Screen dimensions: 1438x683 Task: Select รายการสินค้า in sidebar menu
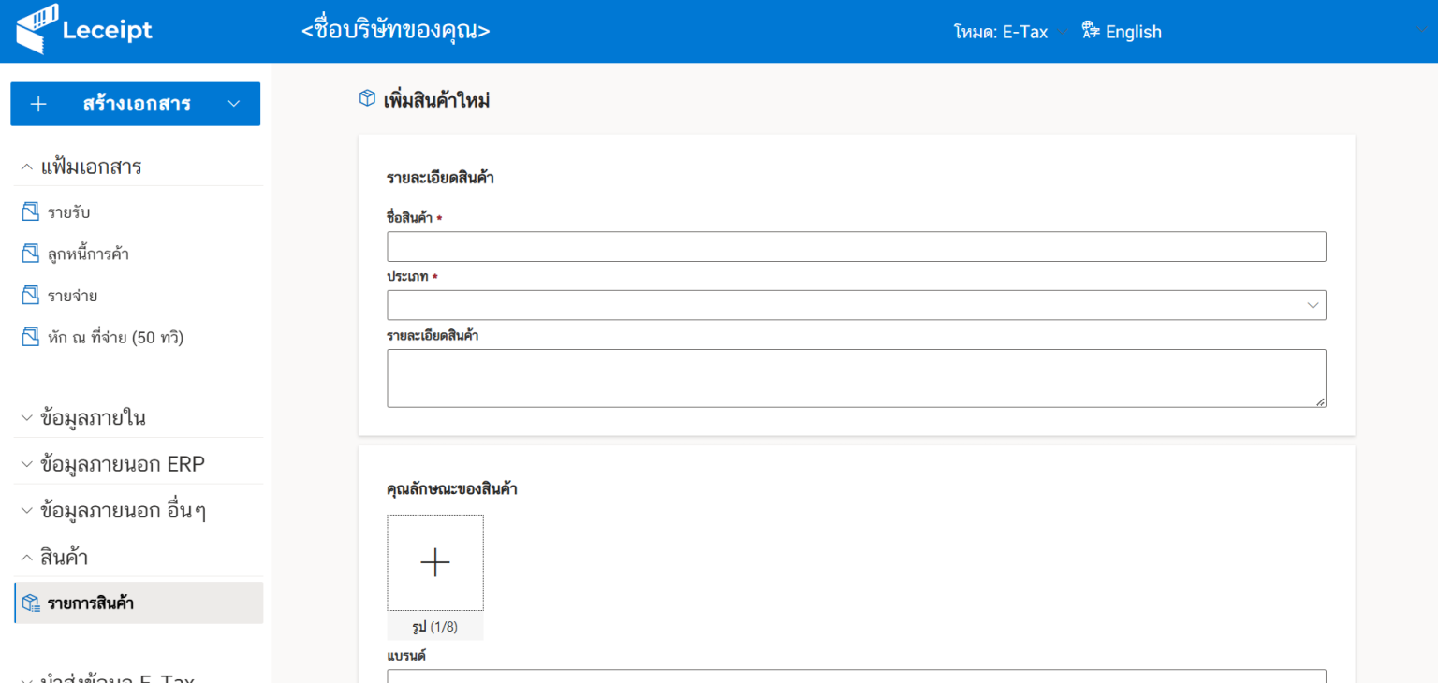(x=91, y=603)
